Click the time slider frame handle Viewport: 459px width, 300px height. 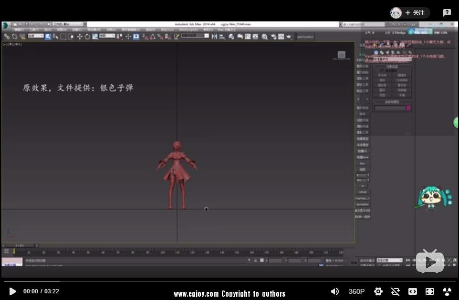pos(20,245)
